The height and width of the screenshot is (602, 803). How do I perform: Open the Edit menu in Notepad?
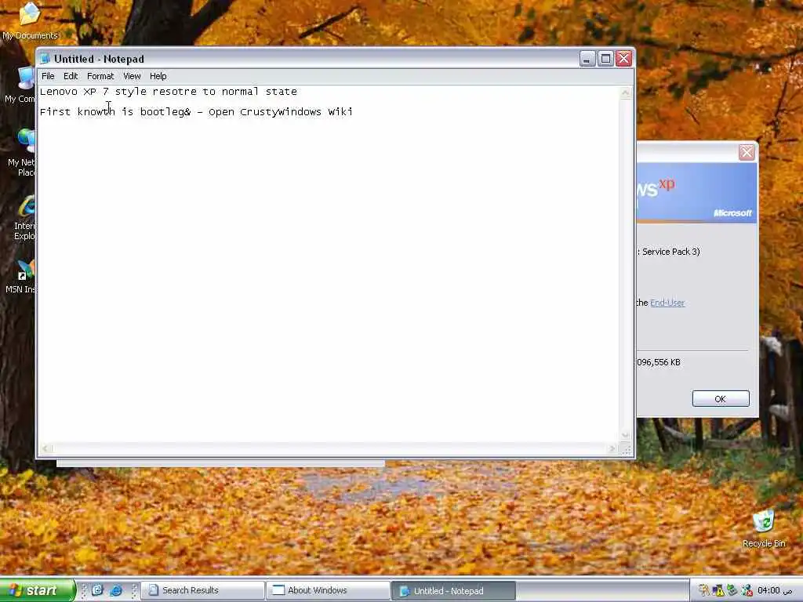[x=71, y=76]
